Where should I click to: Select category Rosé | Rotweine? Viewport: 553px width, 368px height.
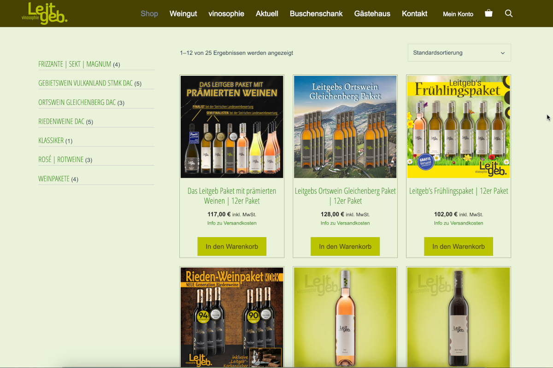point(61,160)
